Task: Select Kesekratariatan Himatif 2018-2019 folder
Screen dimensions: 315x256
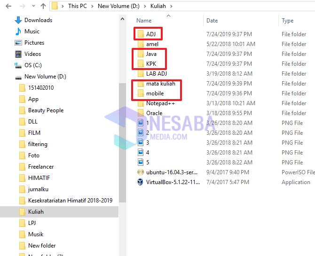Action: point(66,201)
